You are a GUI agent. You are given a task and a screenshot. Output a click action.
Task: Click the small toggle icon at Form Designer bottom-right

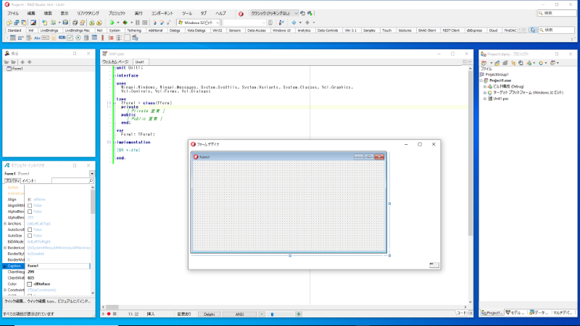point(434,264)
